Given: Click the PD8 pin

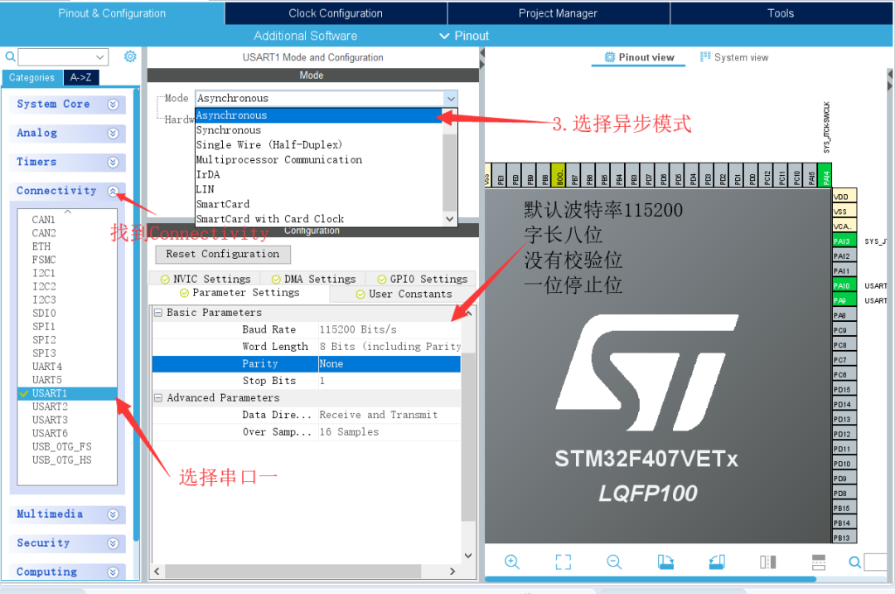Looking at the screenshot, I should (844, 494).
